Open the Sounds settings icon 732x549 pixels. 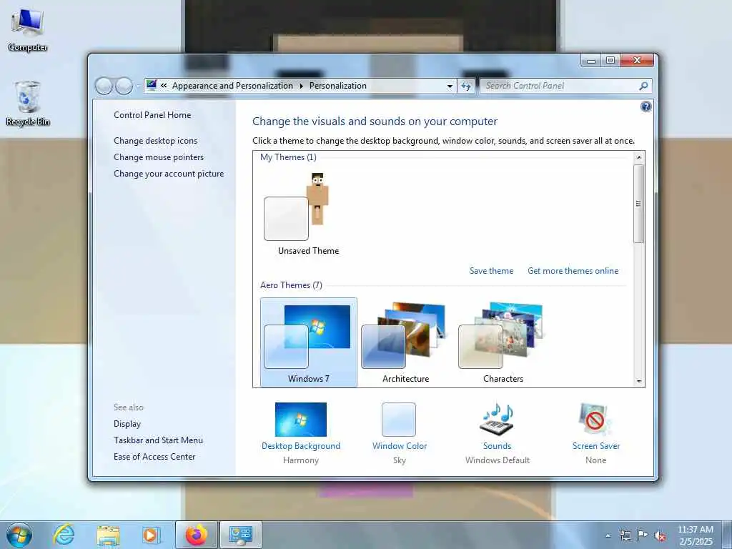497,419
